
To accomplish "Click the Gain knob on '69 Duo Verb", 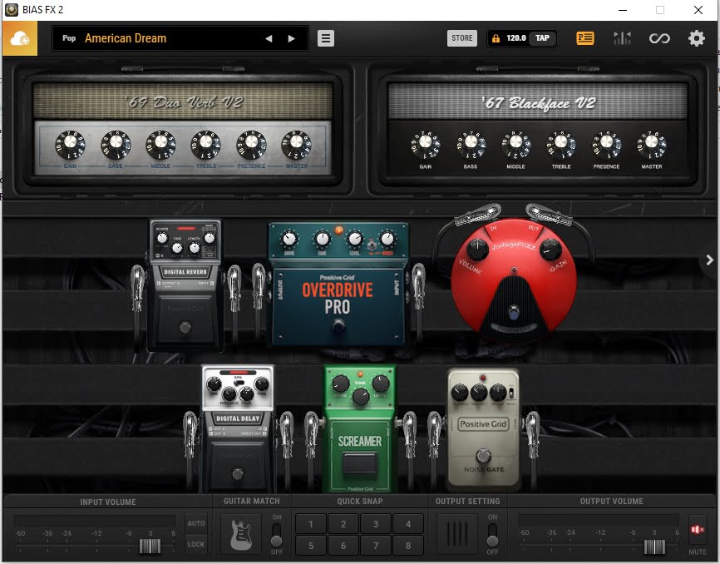I will click(71, 144).
